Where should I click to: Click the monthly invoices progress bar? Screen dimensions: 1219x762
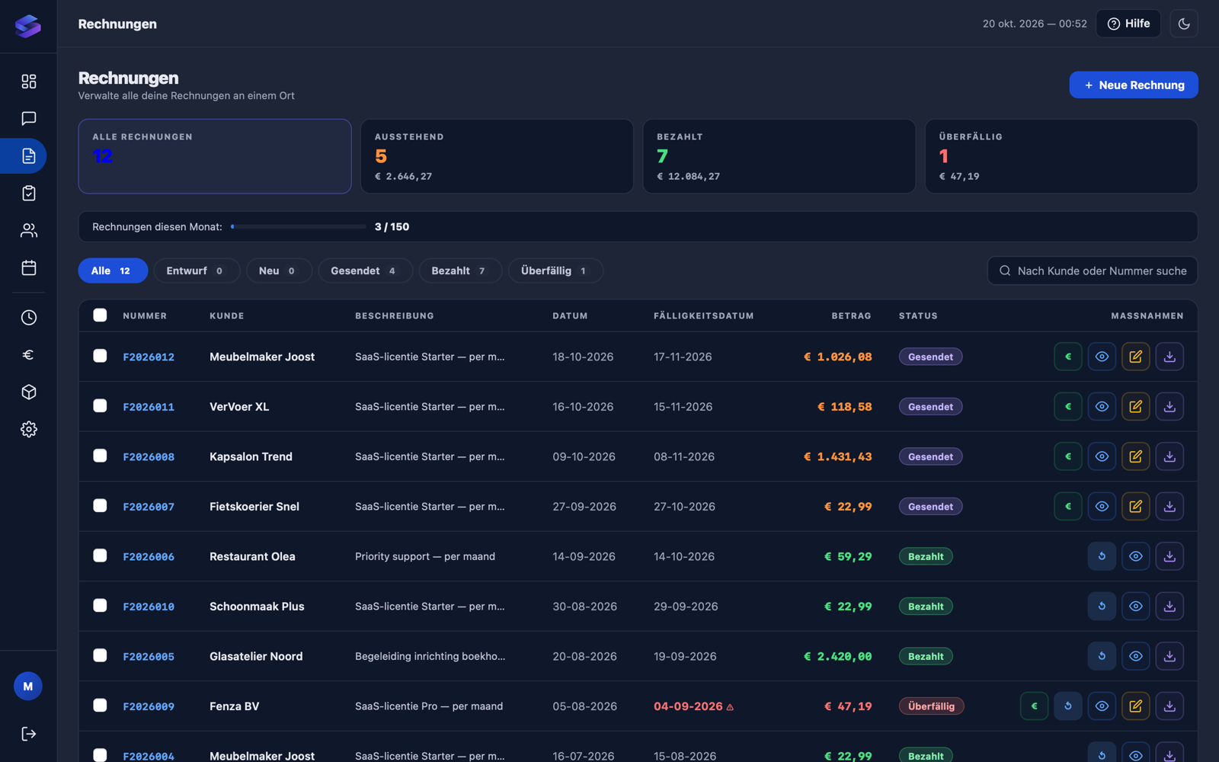pyautogui.click(x=299, y=227)
